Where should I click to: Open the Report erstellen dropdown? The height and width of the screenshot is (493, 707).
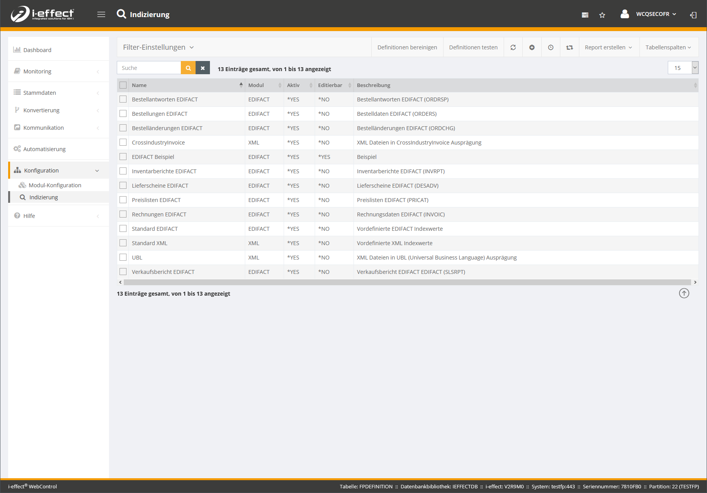pos(608,47)
